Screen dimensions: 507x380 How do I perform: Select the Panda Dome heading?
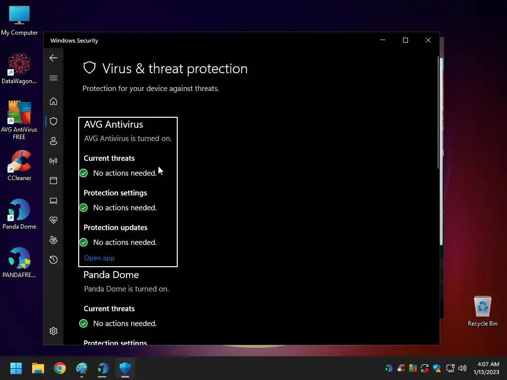pyautogui.click(x=111, y=275)
